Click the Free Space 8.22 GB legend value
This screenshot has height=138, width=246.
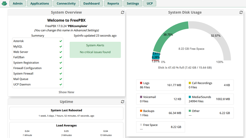(176, 127)
